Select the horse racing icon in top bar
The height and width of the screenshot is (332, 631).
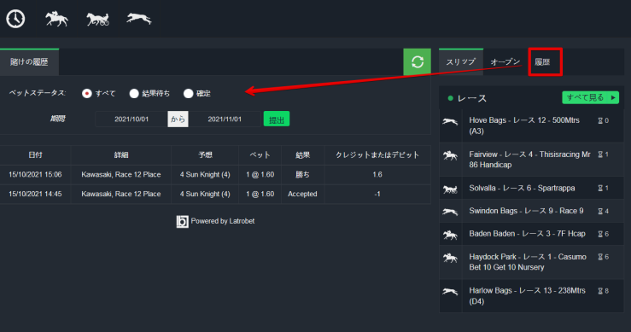pos(56,19)
